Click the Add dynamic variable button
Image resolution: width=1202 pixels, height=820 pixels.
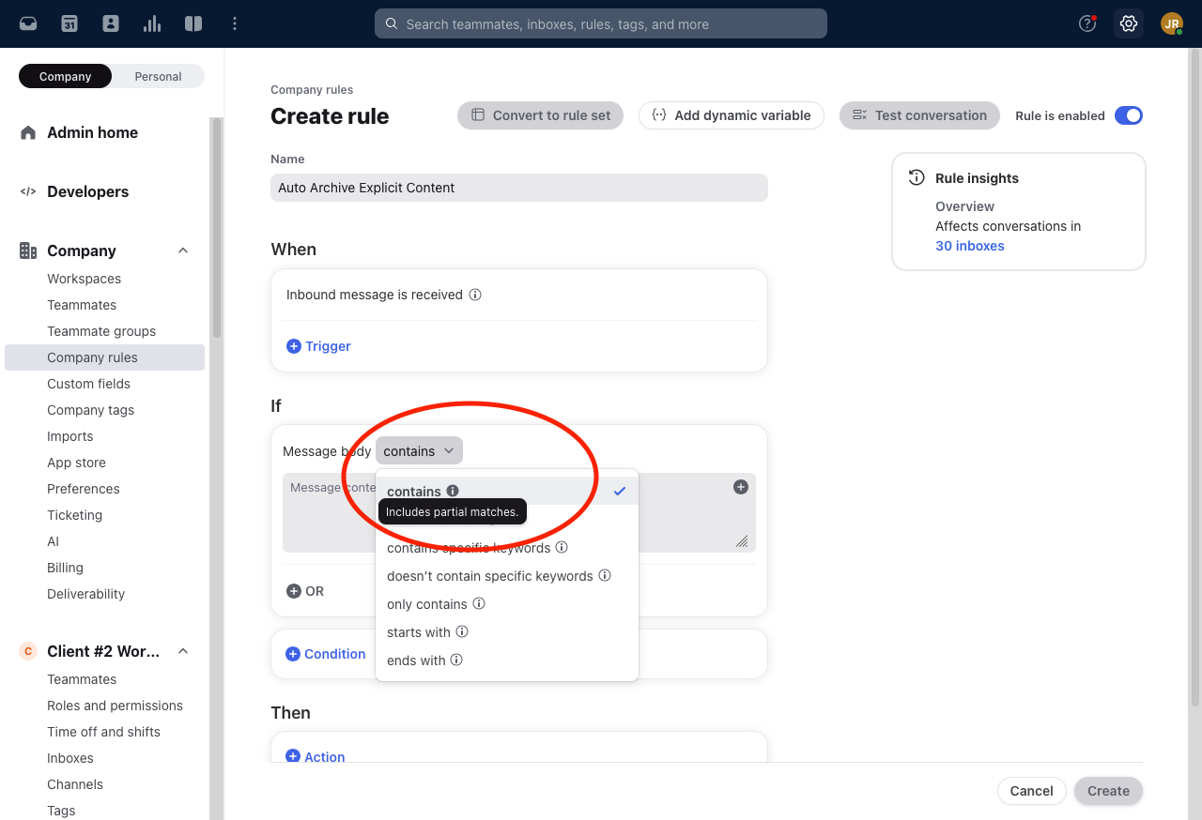732,115
